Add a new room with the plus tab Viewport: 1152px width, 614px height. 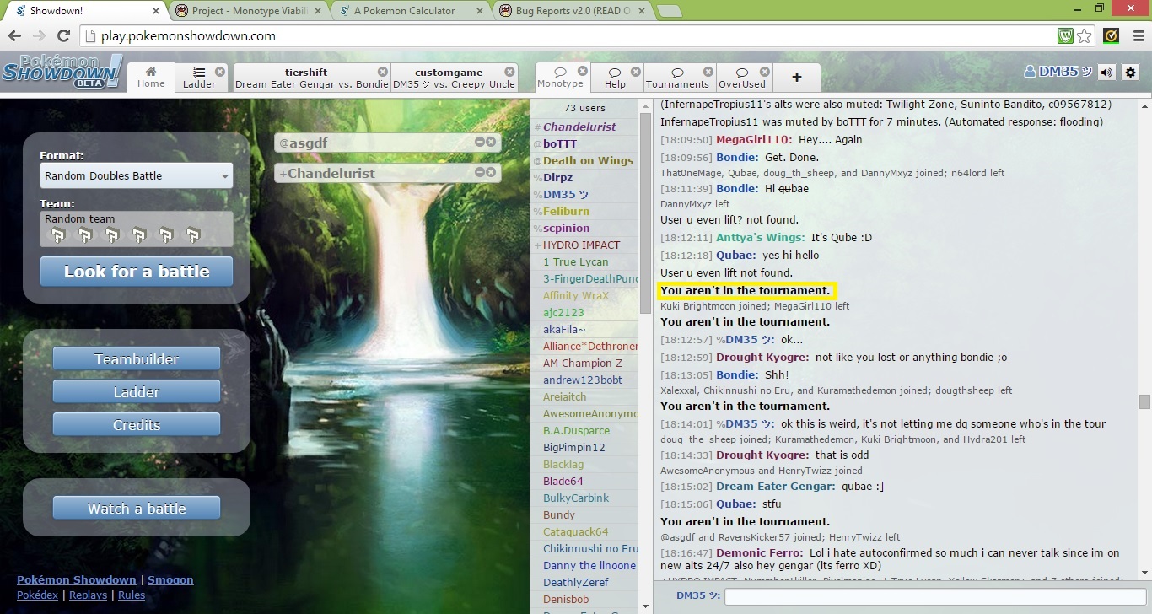click(x=796, y=77)
